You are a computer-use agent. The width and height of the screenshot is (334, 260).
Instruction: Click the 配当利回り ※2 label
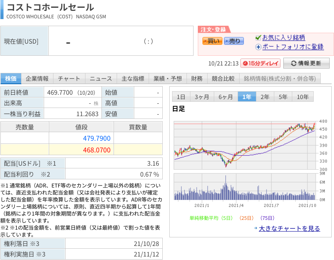33,174
